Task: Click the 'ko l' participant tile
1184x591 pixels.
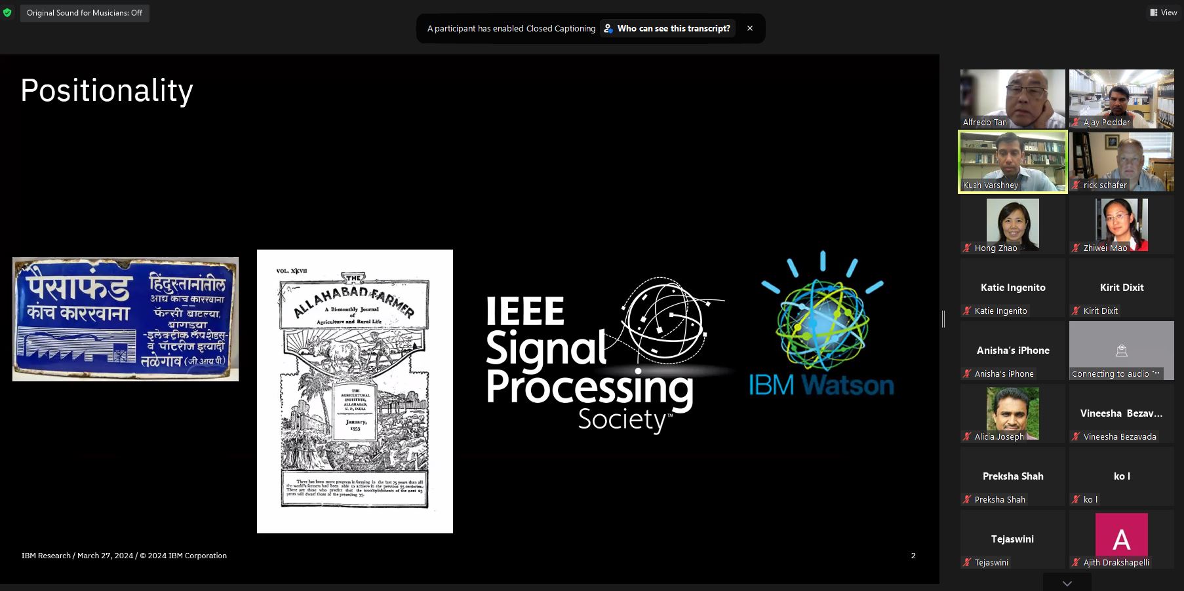Action: tap(1122, 476)
